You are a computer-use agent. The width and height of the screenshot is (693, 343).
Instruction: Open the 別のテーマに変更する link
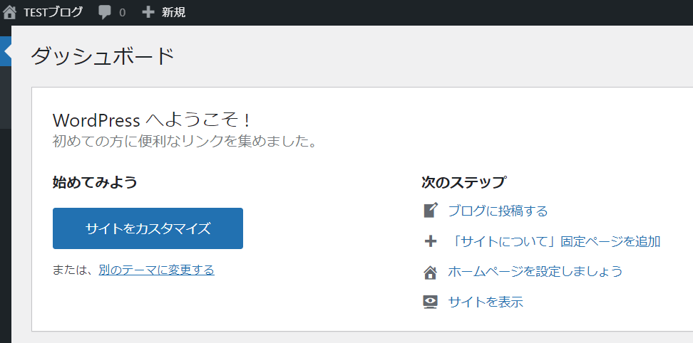click(156, 270)
